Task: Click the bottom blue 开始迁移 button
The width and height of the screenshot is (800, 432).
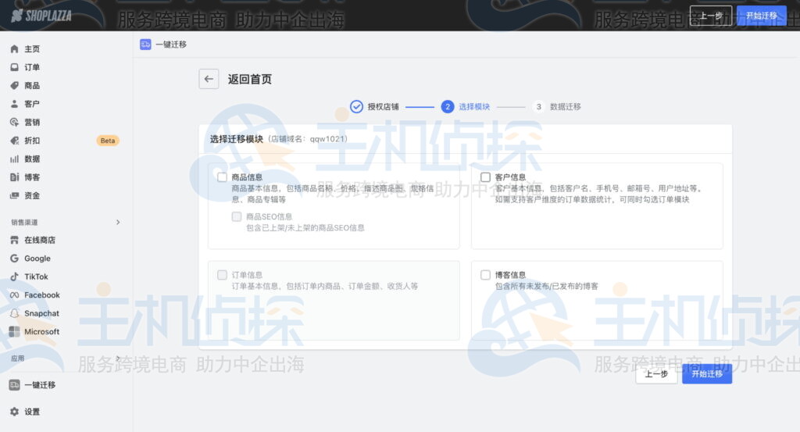Action: tap(706, 374)
